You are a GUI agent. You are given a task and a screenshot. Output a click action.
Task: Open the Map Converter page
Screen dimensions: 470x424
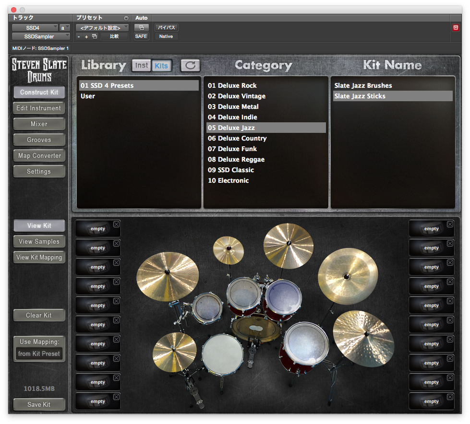[x=39, y=156]
